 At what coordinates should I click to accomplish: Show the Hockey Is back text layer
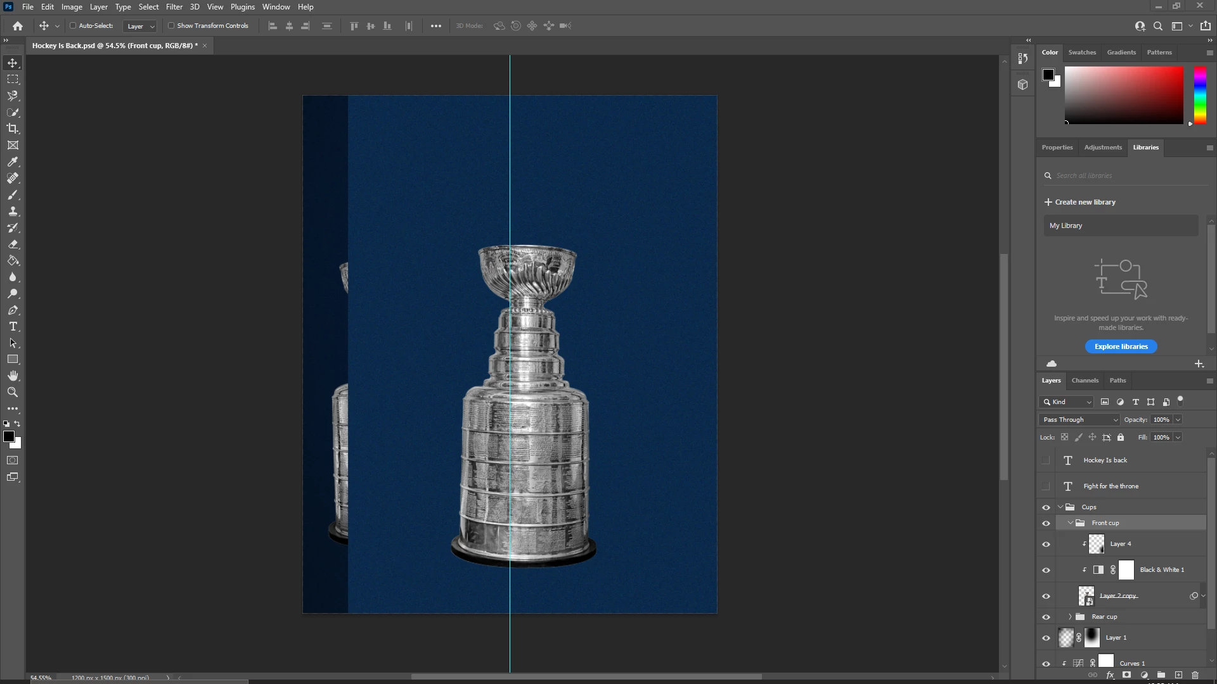coord(1046,460)
